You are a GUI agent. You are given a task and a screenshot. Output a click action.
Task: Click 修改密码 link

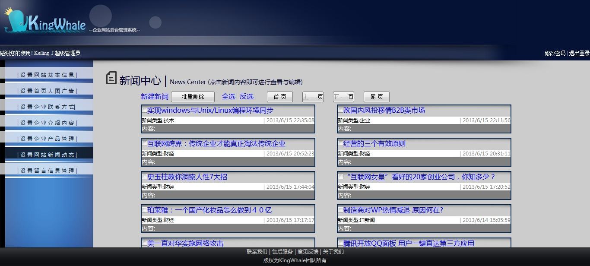coord(555,53)
